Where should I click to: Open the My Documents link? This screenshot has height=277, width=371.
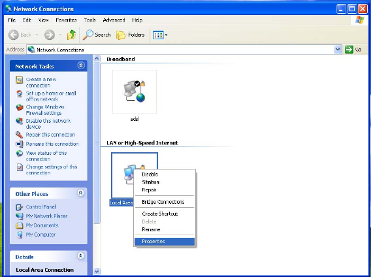pos(42,225)
